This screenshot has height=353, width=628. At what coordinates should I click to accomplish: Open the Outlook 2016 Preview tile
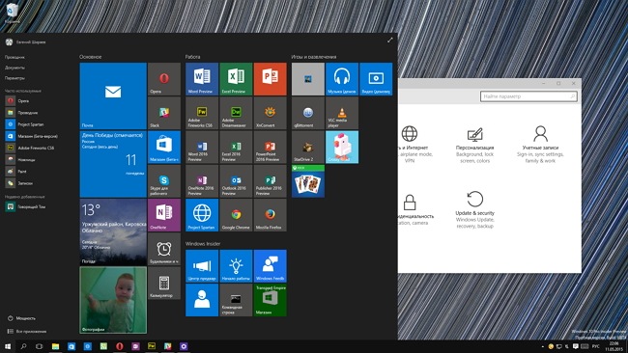(x=236, y=180)
